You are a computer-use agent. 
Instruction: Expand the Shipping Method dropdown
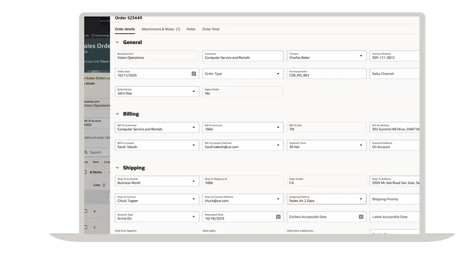(361, 199)
